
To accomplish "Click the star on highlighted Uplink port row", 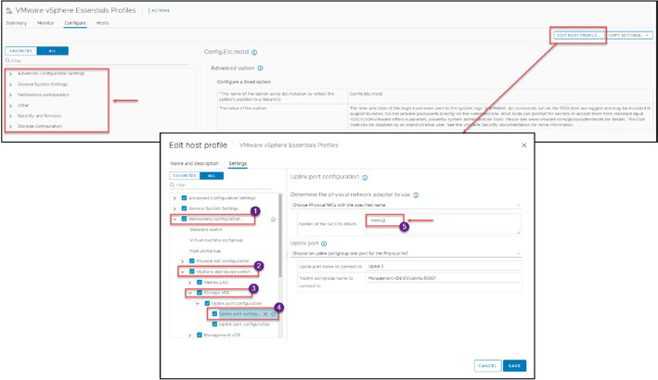I will point(273,314).
